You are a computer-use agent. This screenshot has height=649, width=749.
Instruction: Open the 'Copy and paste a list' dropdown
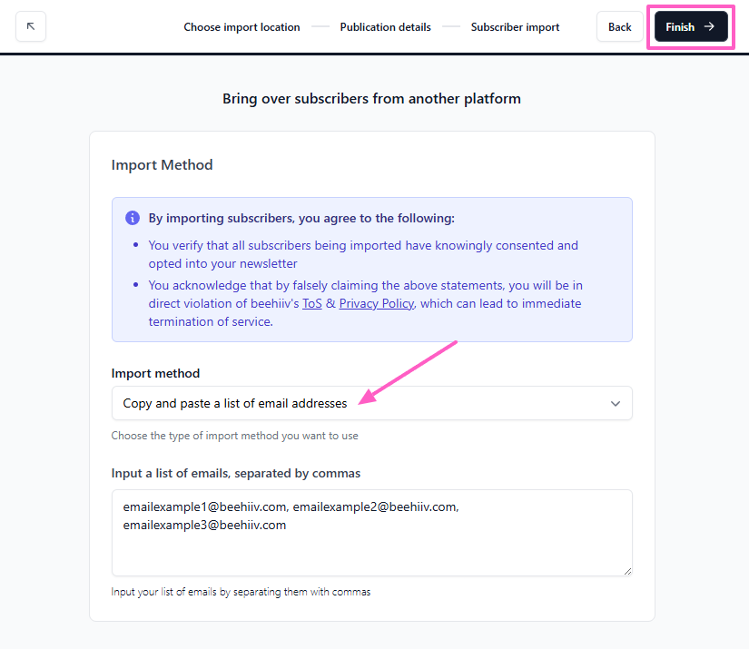[371, 404]
